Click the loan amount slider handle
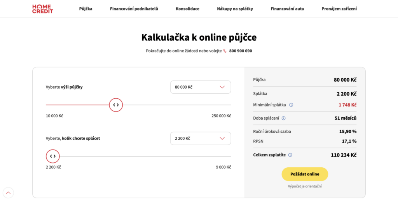Image resolution: width=398 pixels, height=201 pixels. pyautogui.click(x=116, y=105)
